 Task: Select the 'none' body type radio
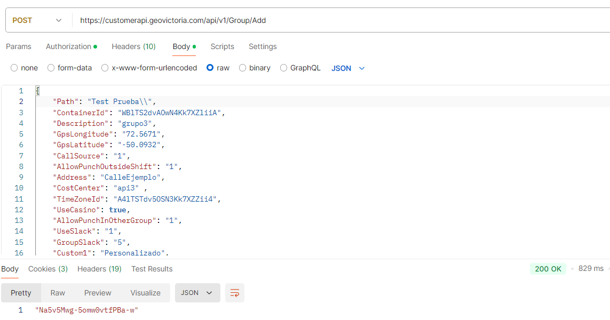14,68
